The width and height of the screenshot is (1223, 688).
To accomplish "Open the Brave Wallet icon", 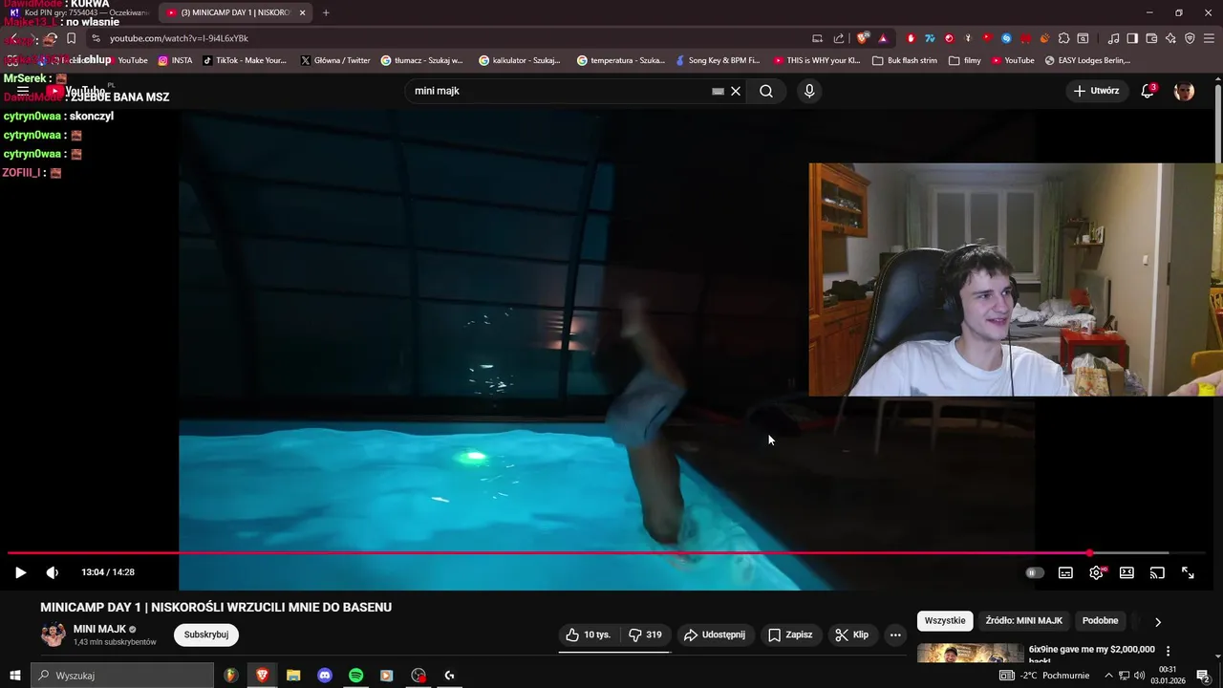I will pos(1151,38).
